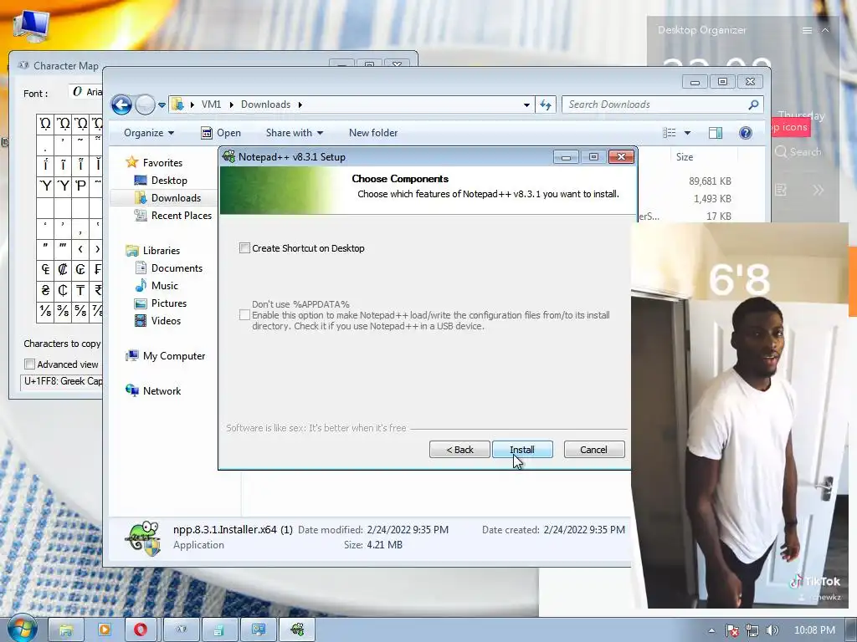Click the Explorer back arrow button
This screenshot has height=642, width=857.
coord(122,104)
